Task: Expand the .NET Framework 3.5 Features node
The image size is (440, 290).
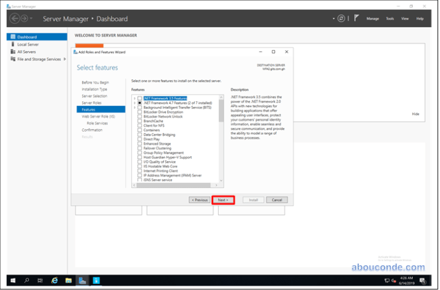Action: (x=134, y=98)
